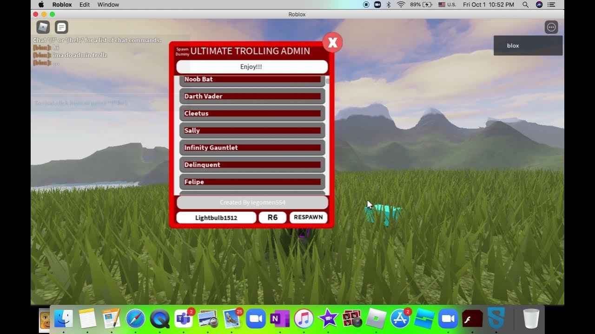Image resolution: width=595 pixels, height=334 pixels.
Task: Launch Safari from the dock
Action: tap(135, 319)
